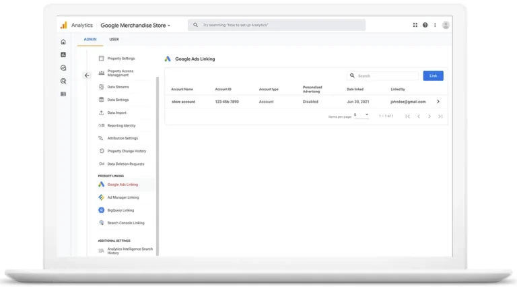Click the Ad Manager Linking icon
The width and height of the screenshot is (517, 287).
(101, 197)
